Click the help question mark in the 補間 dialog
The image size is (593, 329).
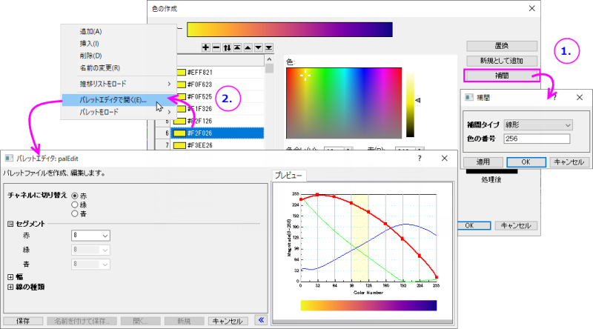pos(554,97)
